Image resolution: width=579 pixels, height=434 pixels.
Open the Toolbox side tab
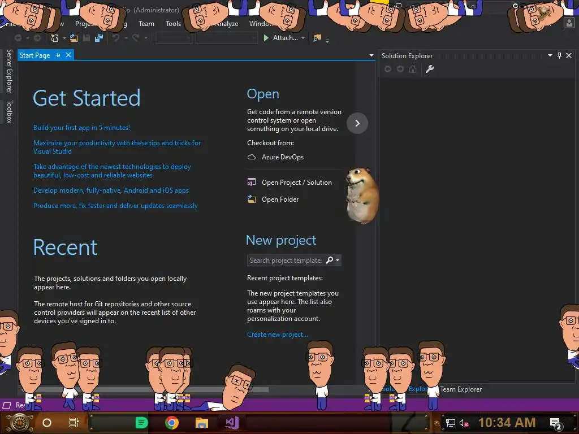click(10, 111)
